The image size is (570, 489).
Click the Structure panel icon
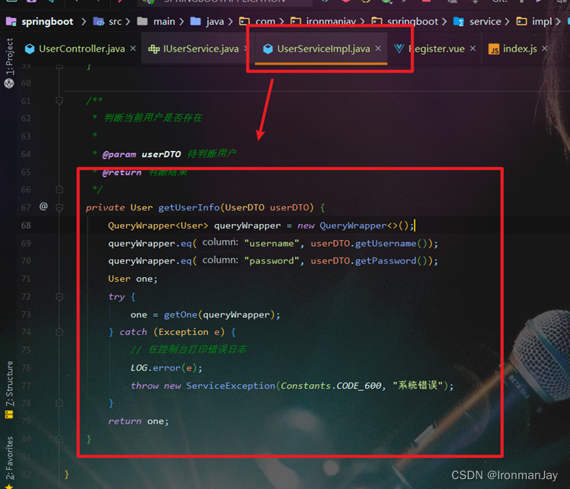coord(9,414)
